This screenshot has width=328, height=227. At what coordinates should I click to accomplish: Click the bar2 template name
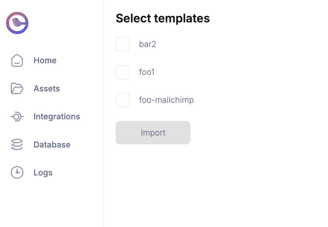(x=148, y=44)
